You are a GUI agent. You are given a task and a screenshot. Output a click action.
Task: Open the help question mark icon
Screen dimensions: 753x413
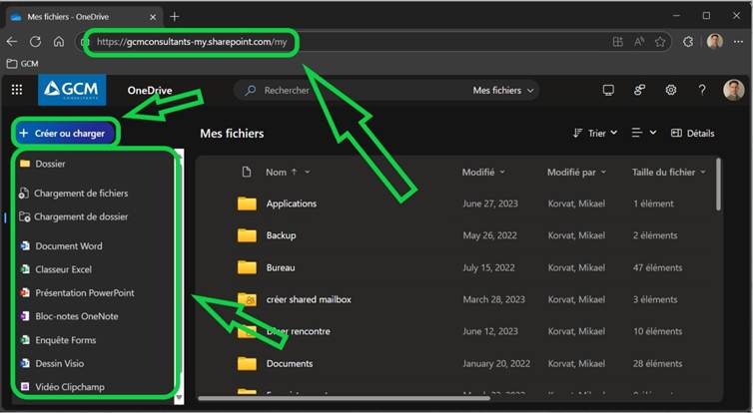point(702,90)
